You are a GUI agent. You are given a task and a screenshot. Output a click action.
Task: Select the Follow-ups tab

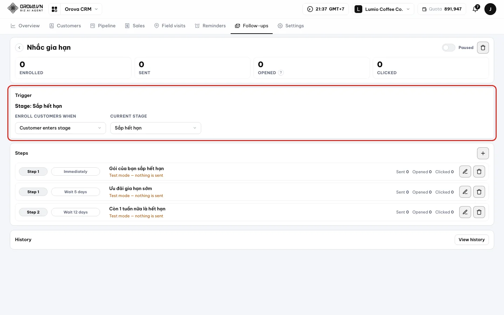(252, 26)
